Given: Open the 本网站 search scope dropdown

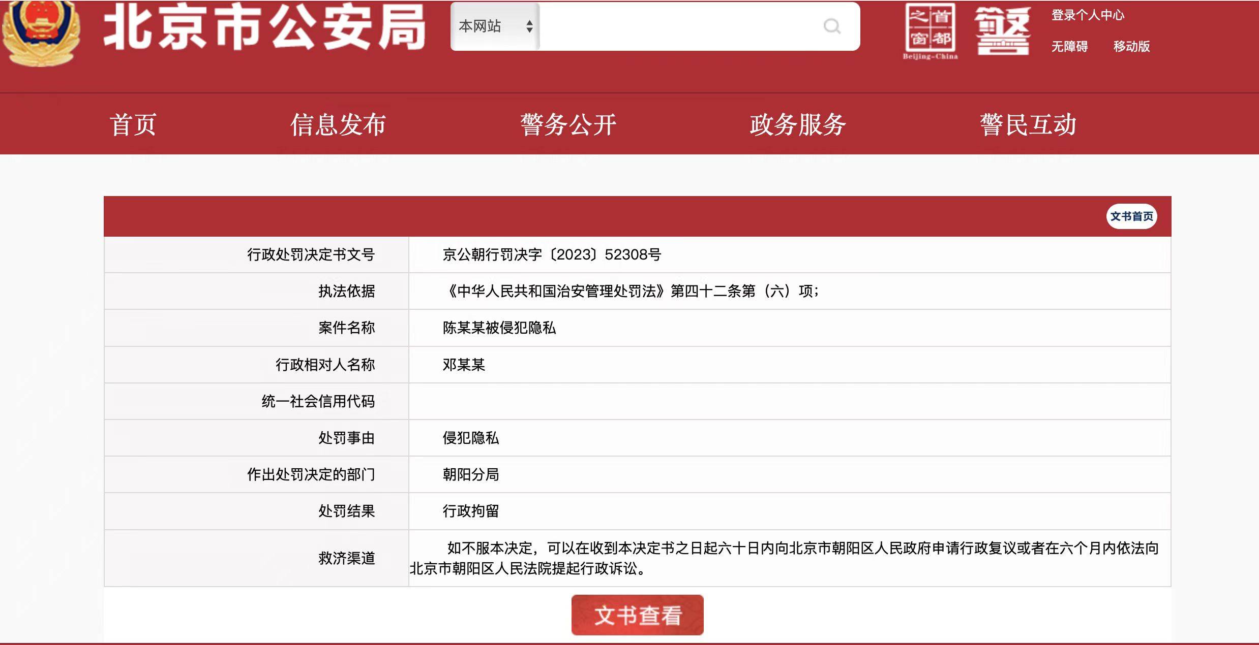Looking at the screenshot, I should pos(495,26).
